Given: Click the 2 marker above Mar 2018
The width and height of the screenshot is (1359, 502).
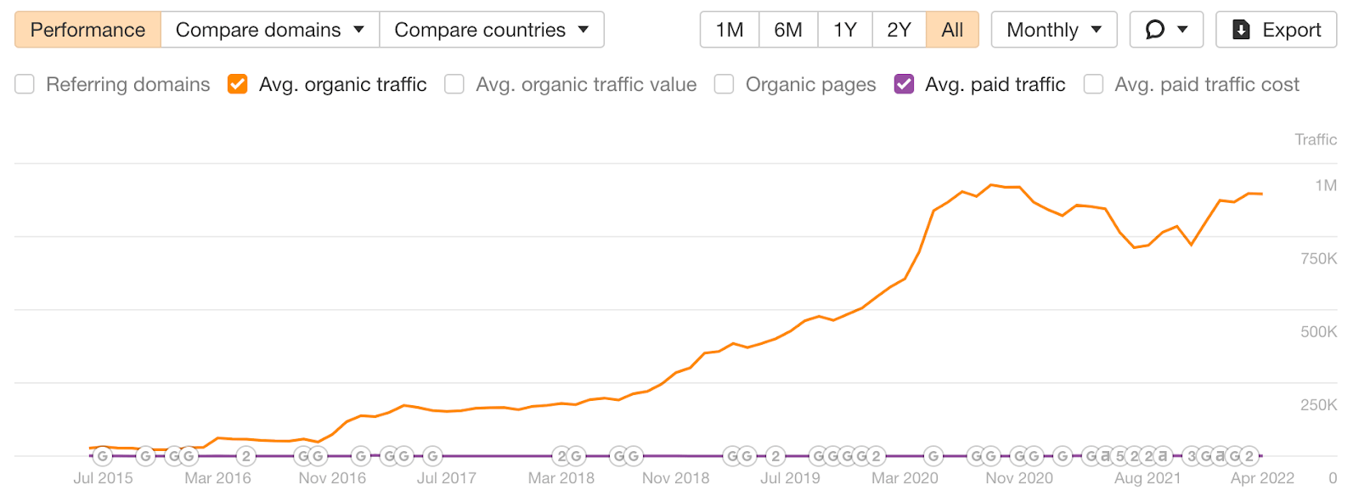Looking at the screenshot, I should (561, 456).
